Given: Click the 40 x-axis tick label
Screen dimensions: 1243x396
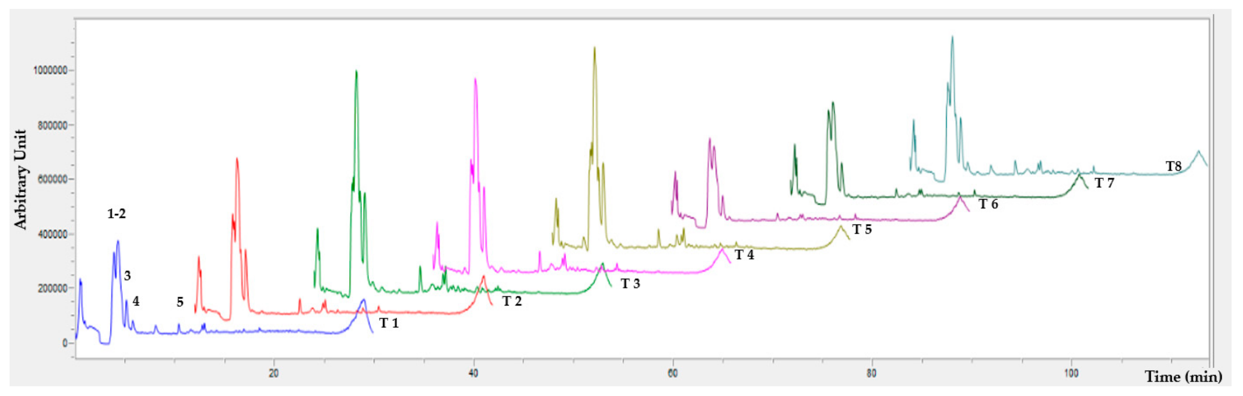Looking at the screenshot, I should point(474,373).
